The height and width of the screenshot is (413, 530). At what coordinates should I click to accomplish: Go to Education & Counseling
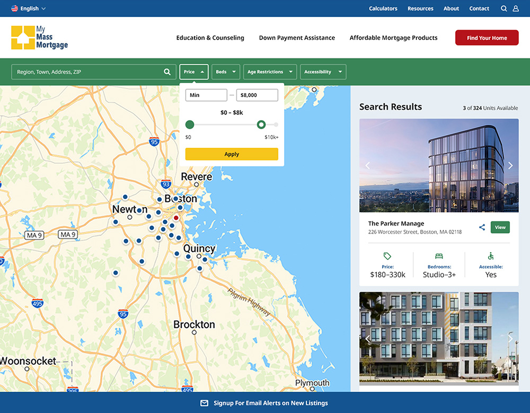(210, 38)
